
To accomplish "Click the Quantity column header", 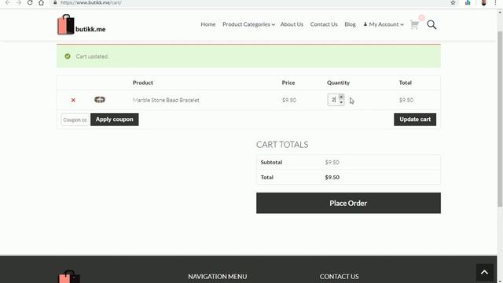I will pos(338,83).
